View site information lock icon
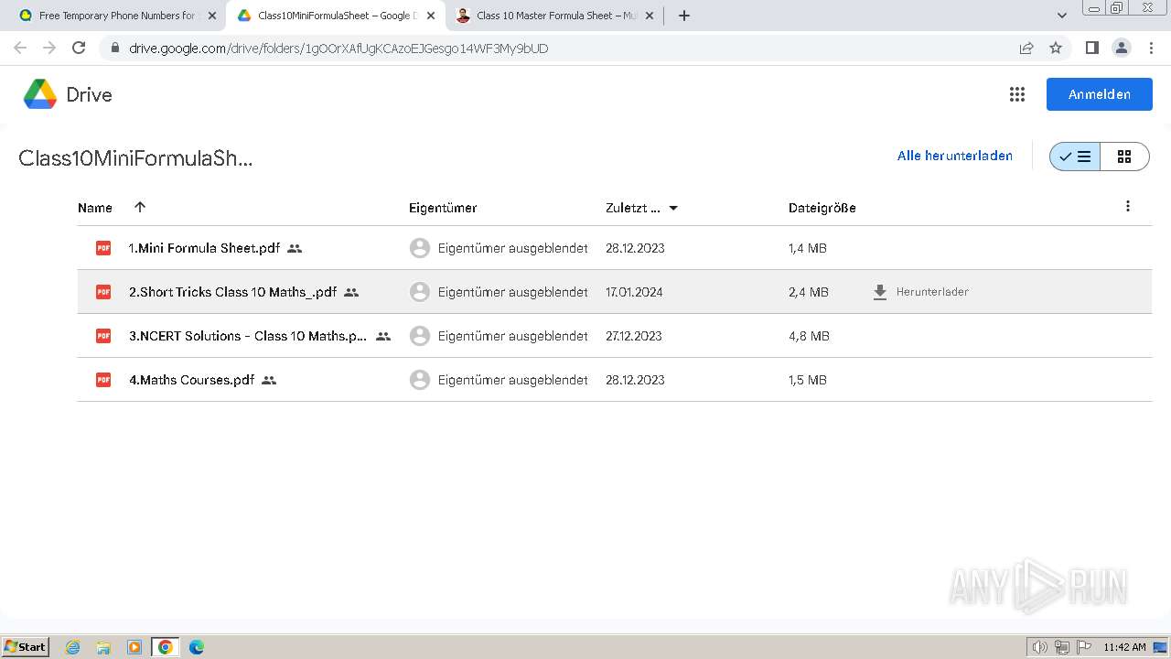The height and width of the screenshot is (659, 1171). point(114,48)
